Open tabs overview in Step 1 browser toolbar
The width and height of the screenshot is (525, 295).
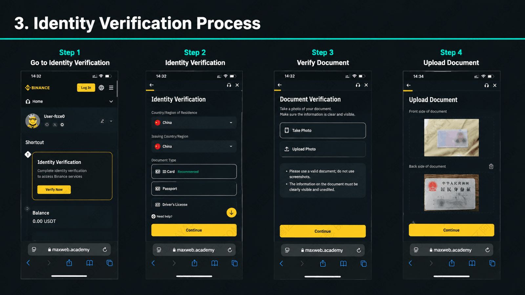(x=110, y=263)
